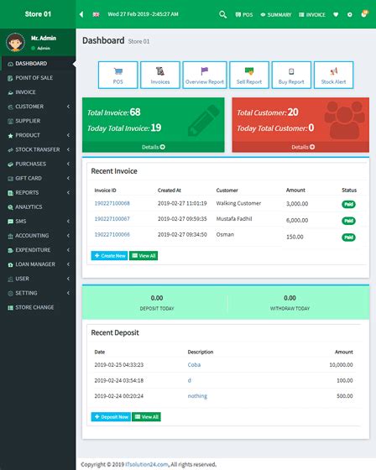Viewport: 376px width, 470px height.
Task: View Details of the Total Customer card
Action: point(303,147)
